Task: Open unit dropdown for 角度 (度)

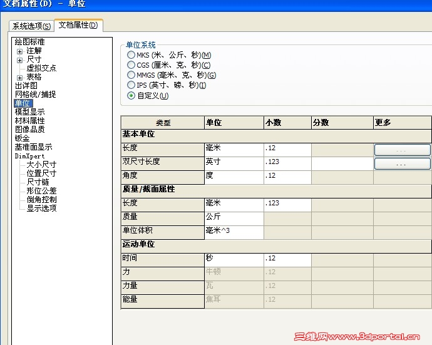Action: pos(234,177)
